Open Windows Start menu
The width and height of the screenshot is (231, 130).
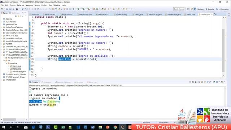click(x=3, y=127)
